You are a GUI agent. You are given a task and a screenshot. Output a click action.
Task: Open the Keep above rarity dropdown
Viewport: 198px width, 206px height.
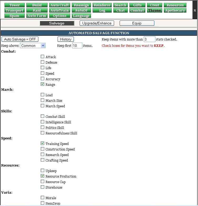[33, 46]
